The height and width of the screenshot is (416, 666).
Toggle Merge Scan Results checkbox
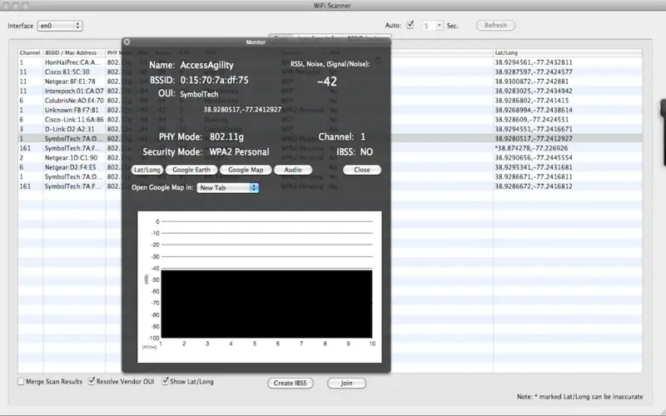pos(21,381)
